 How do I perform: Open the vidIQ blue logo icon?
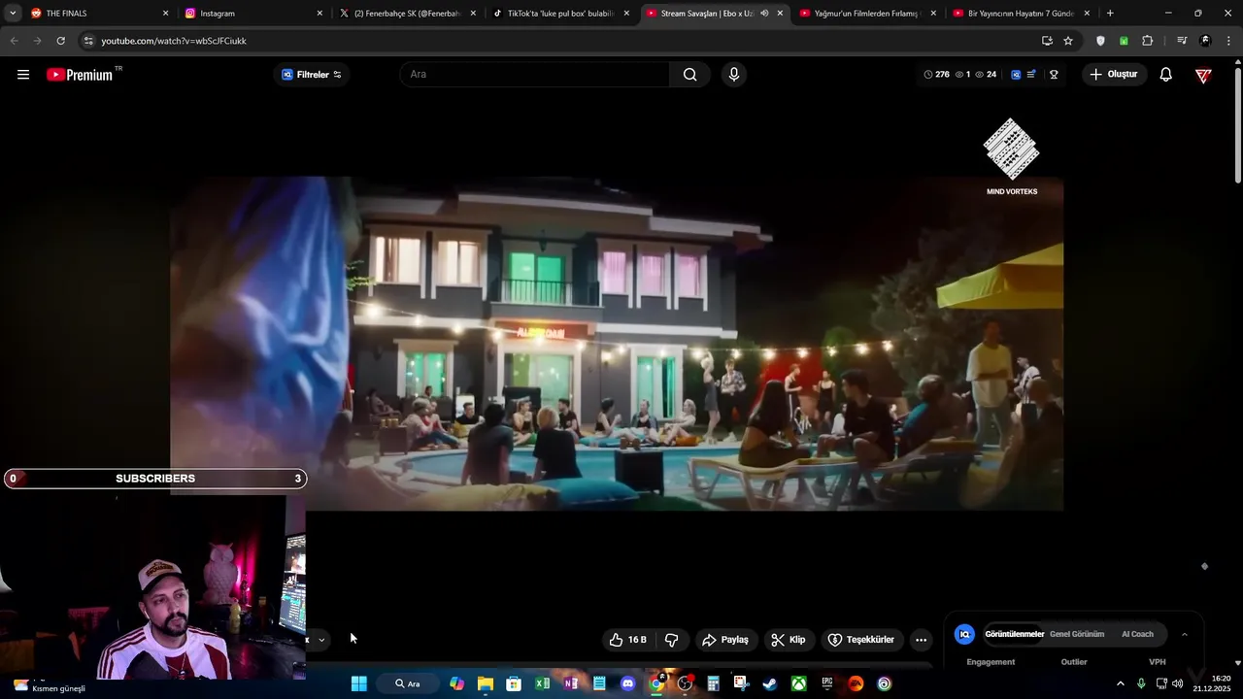1016,75
